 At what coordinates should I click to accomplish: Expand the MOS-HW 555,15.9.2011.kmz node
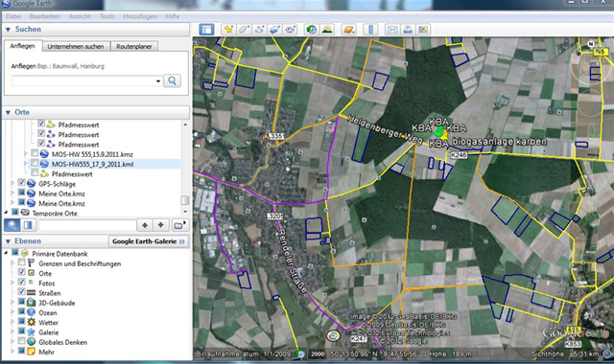(26, 153)
